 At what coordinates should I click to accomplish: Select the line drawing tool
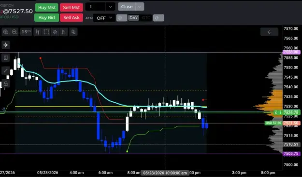pyautogui.click(x=6, y=70)
